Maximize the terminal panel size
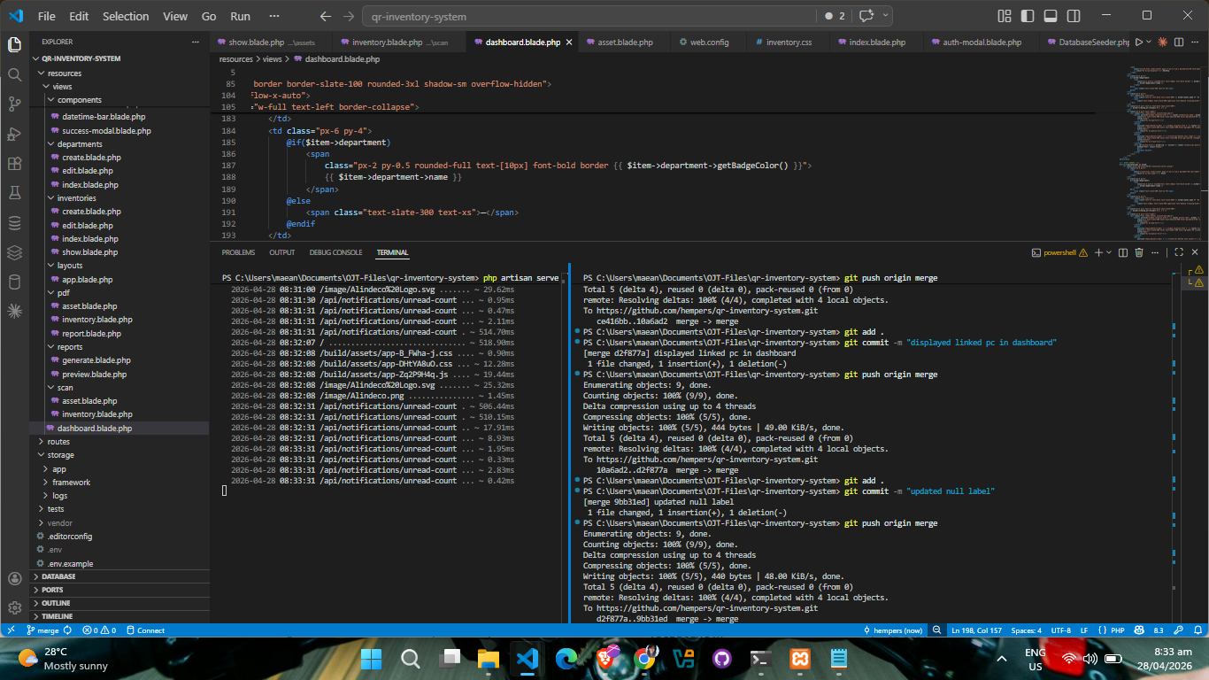Image resolution: width=1209 pixels, height=680 pixels. coord(1180,252)
